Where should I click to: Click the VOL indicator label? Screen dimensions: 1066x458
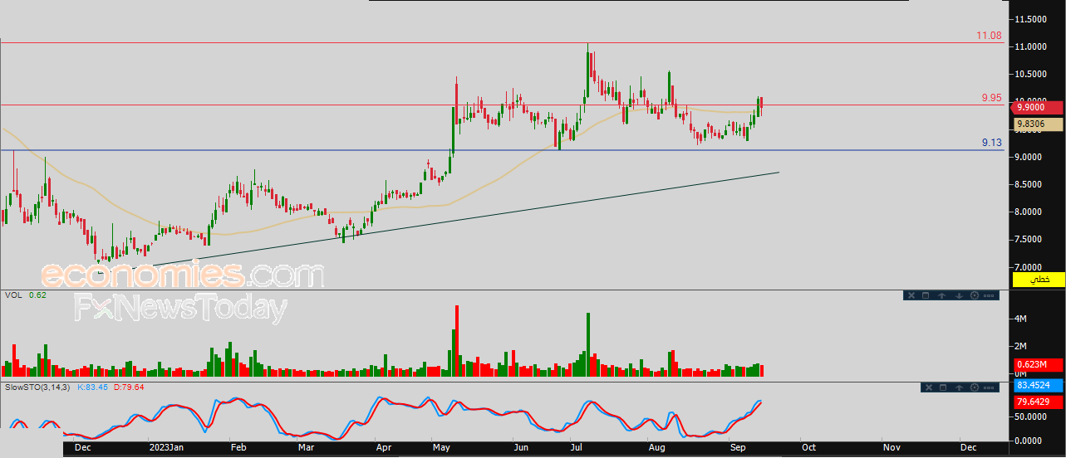click(x=13, y=295)
